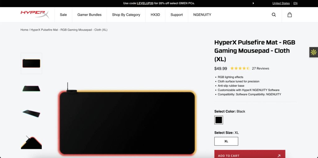This screenshot has height=158, width=318.
Task: Select the Black color swatch
Action: click(219, 120)
